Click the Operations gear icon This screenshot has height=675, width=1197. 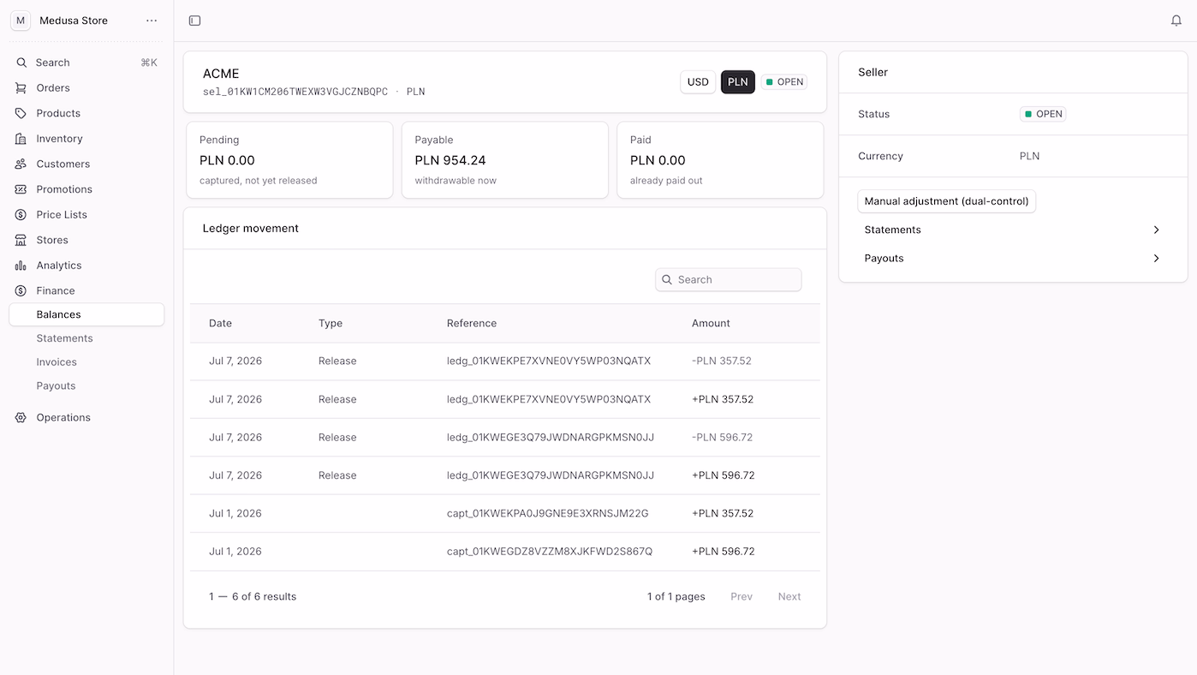pos(21,418)
